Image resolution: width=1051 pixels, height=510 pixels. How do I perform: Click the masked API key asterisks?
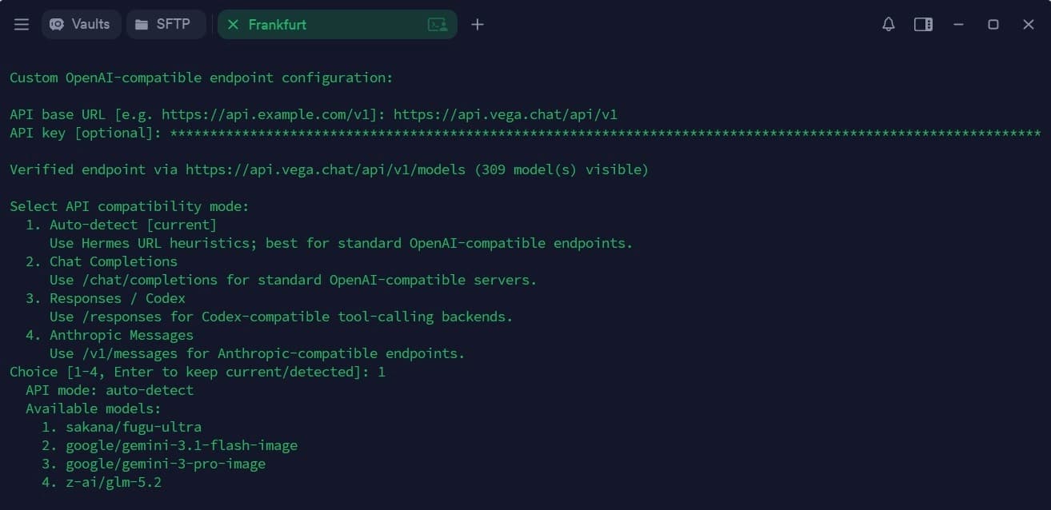pos(605,133)
